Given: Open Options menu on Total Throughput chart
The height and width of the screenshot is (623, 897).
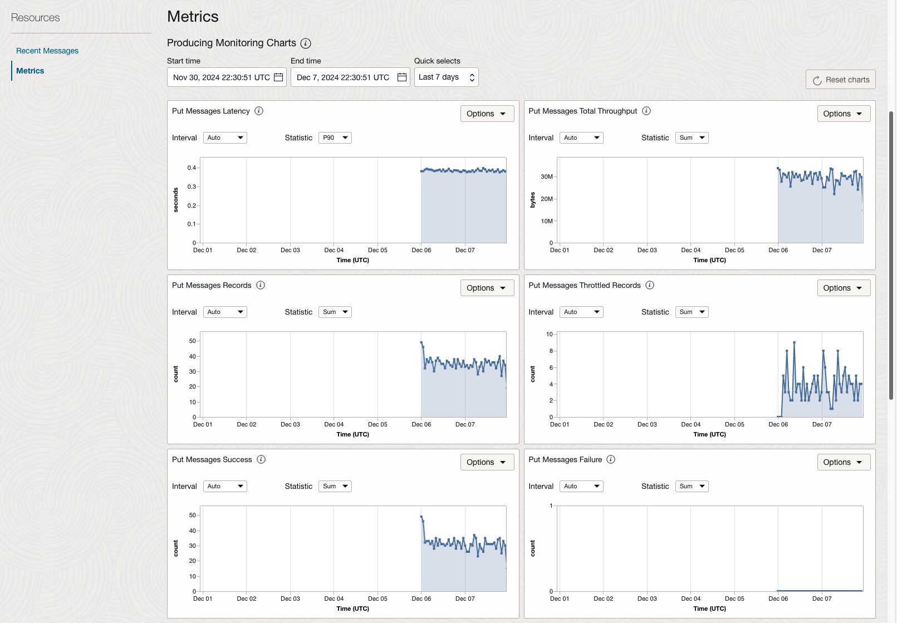Looking at the screenshot, I should [844, 114].
